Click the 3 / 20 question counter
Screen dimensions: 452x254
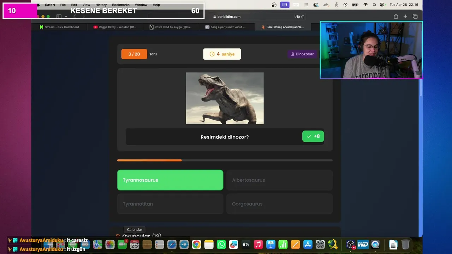coord(134,54)
